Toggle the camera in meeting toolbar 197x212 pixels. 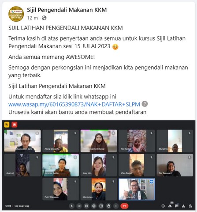79,206
